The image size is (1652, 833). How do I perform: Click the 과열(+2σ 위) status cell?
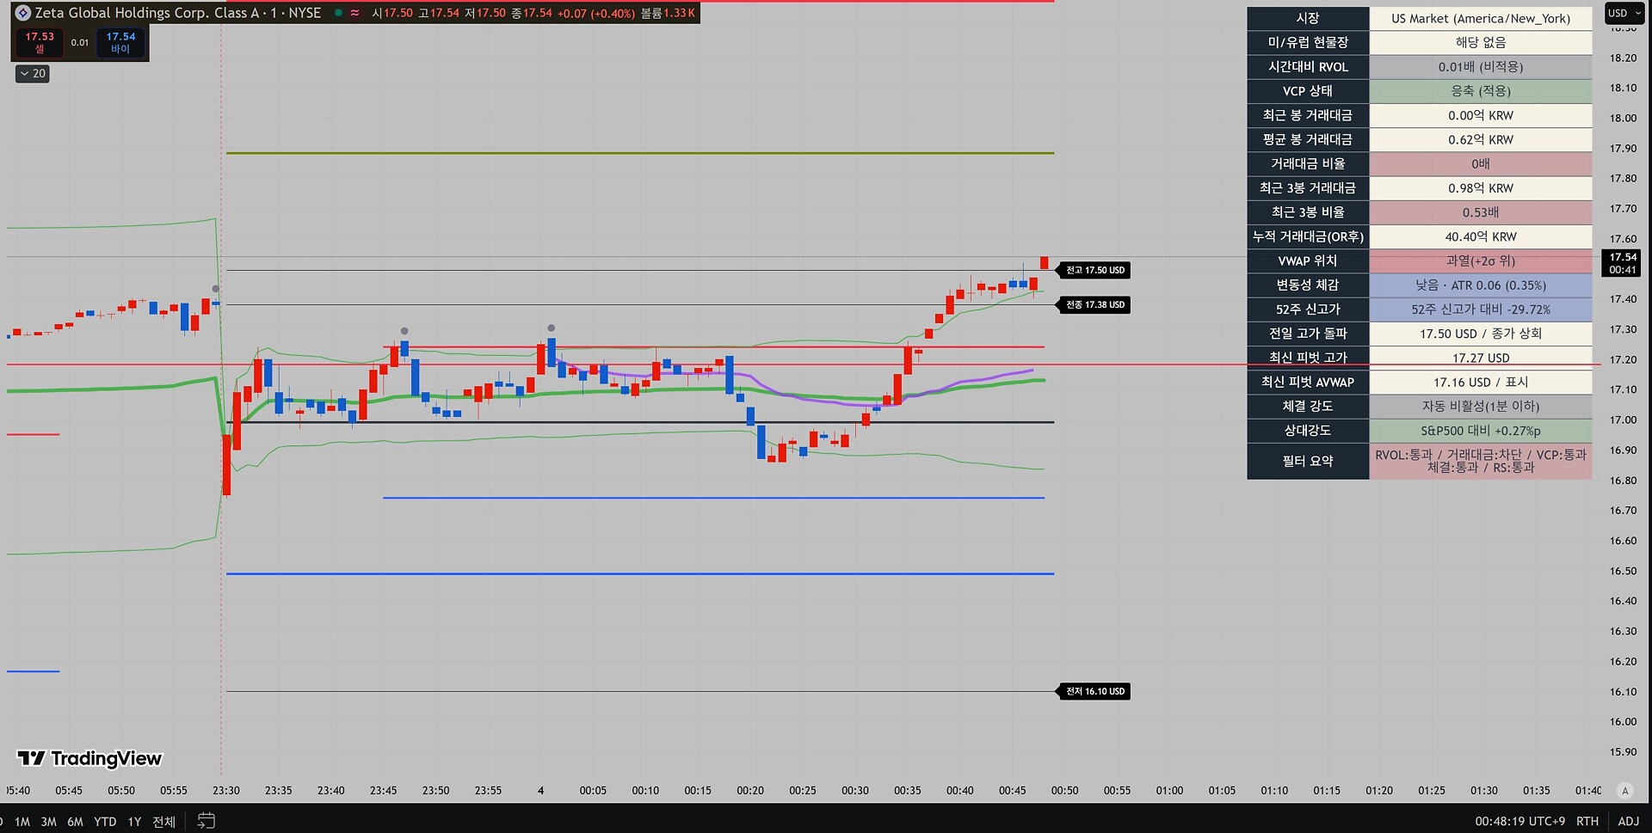[x=1481, y=260]
